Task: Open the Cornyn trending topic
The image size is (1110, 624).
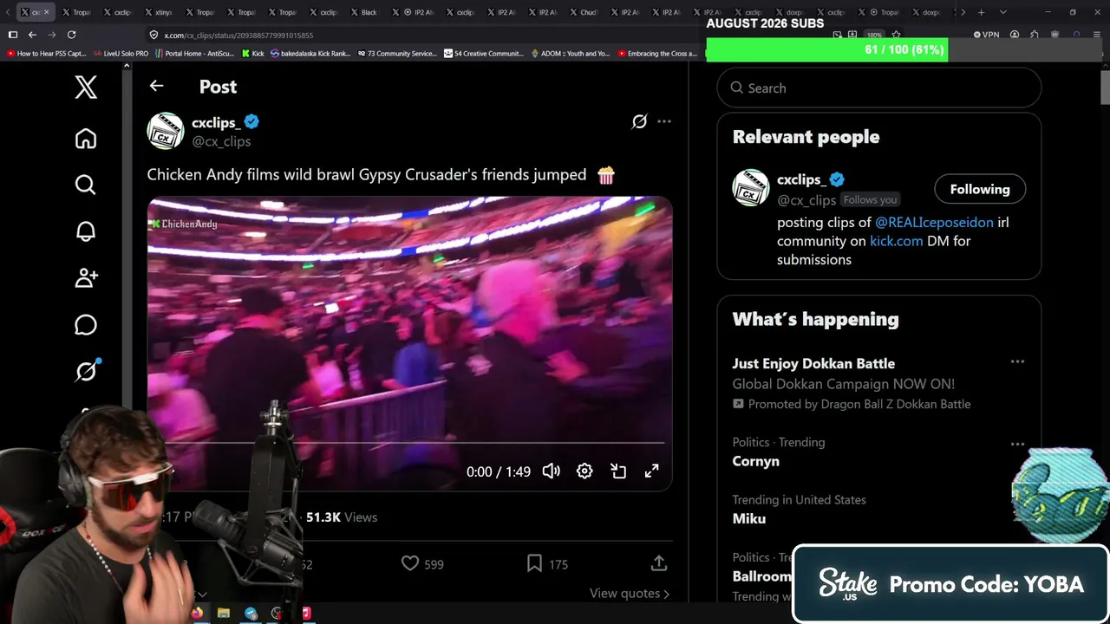Action: 755,461
